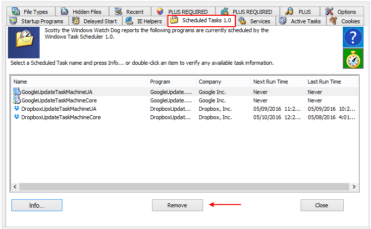Click the 05/08/2016 last run time cell

pyautogui.click(x=331, y=117)
